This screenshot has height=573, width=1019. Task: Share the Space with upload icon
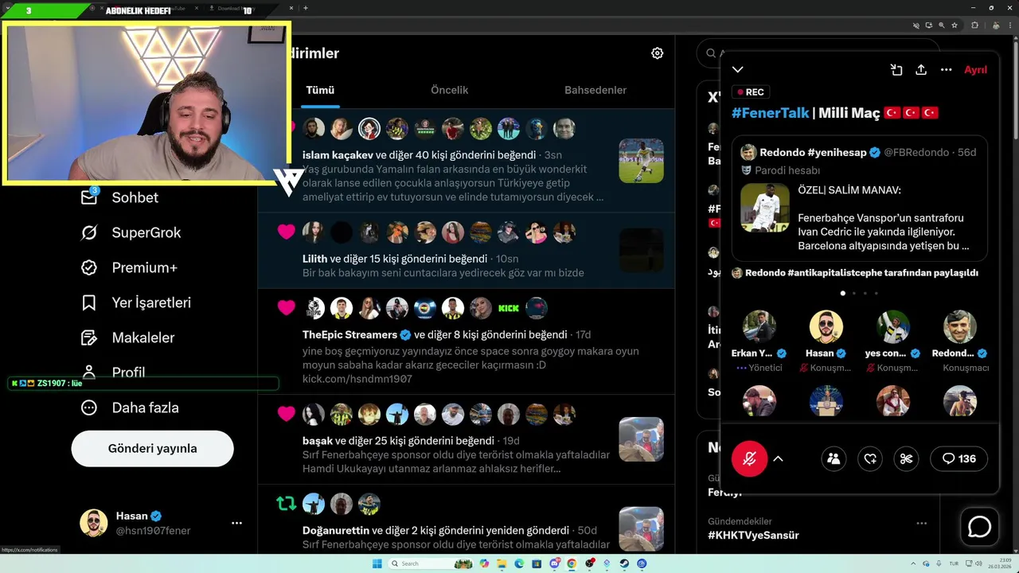921,70
